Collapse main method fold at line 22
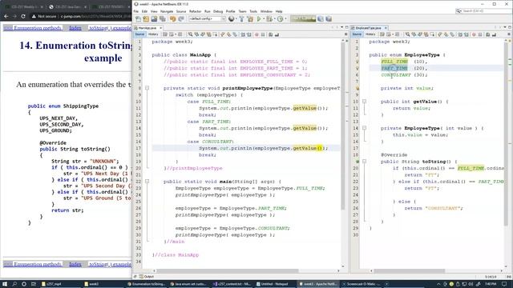This screenshot has width=513, height=288. (x=147, y=182)
